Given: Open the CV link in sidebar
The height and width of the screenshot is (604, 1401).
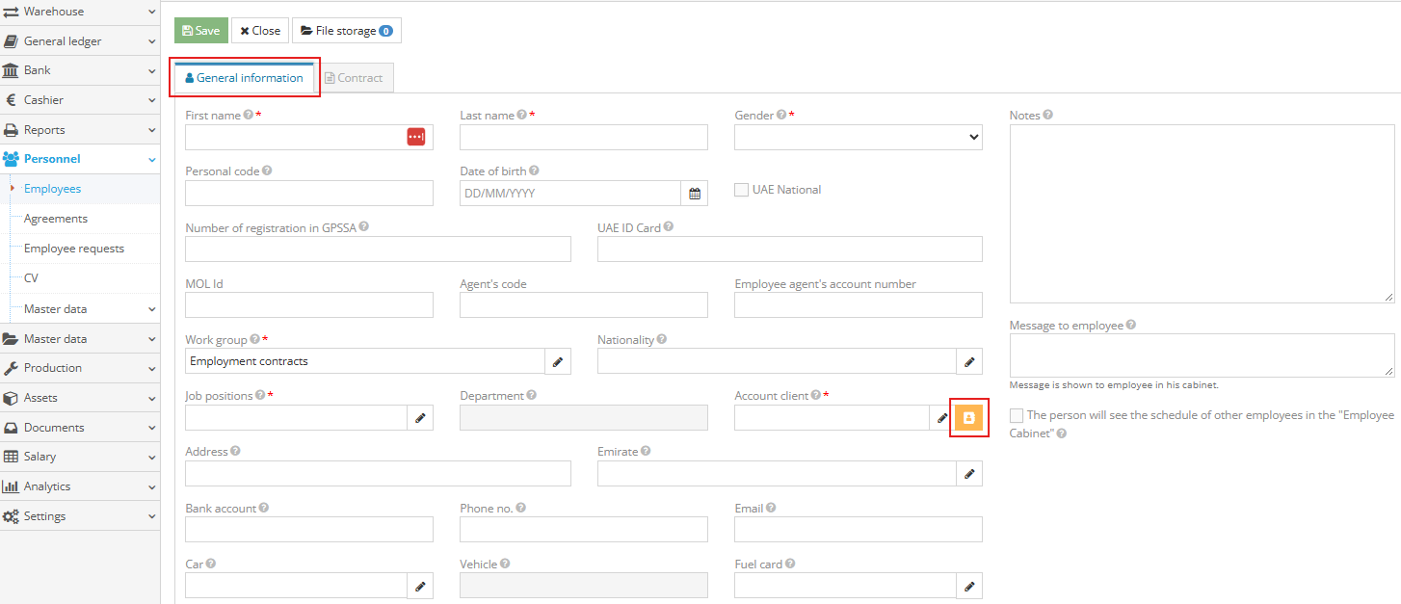Looking at the screenshot, I should pos(31,278).
